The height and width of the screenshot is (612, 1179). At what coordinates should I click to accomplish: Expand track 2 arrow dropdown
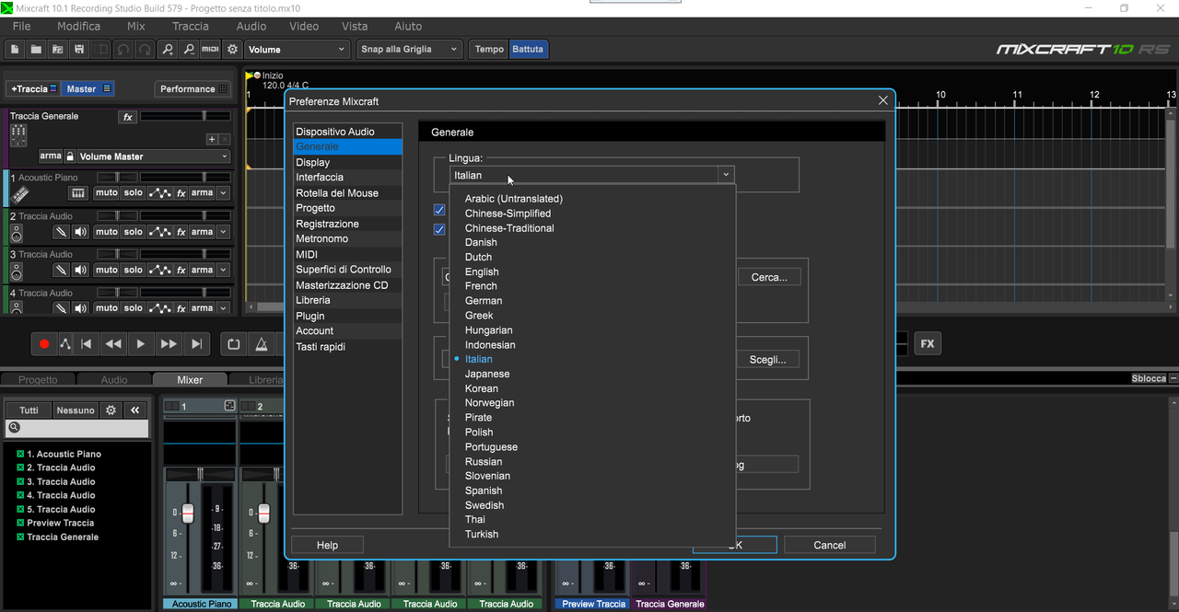coord(223,232)
